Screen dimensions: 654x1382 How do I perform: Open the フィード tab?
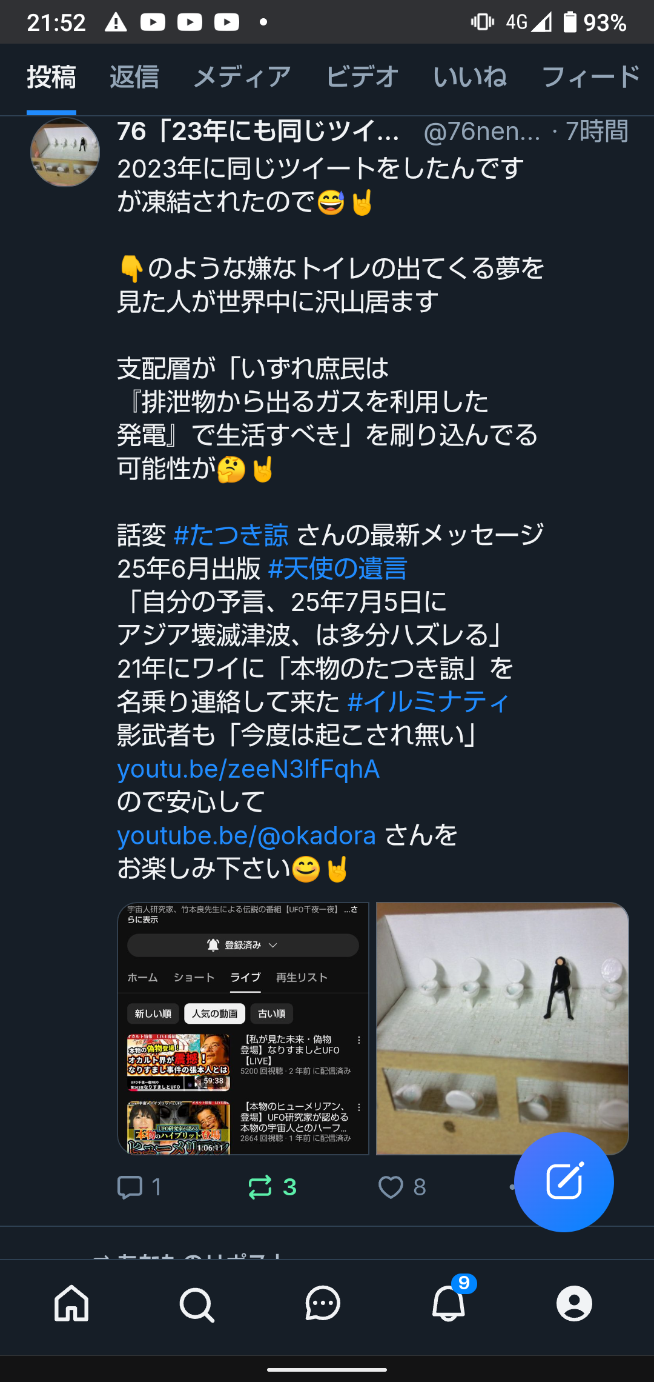(x=591, y=78)
